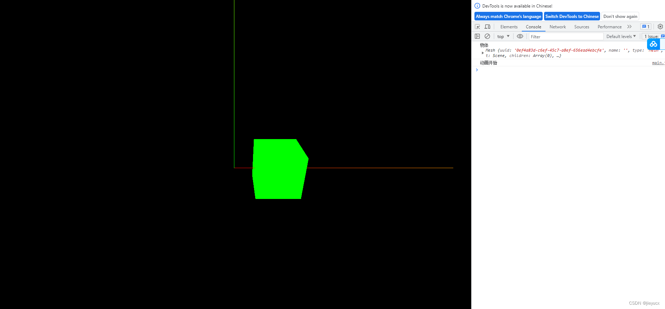Expand more DevTools tabs chevron
This screenshot has width=665, height=309.
click(x=629, y=27)
